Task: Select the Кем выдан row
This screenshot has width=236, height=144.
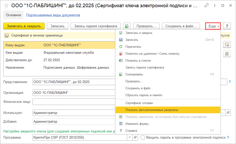Action: 59,53
